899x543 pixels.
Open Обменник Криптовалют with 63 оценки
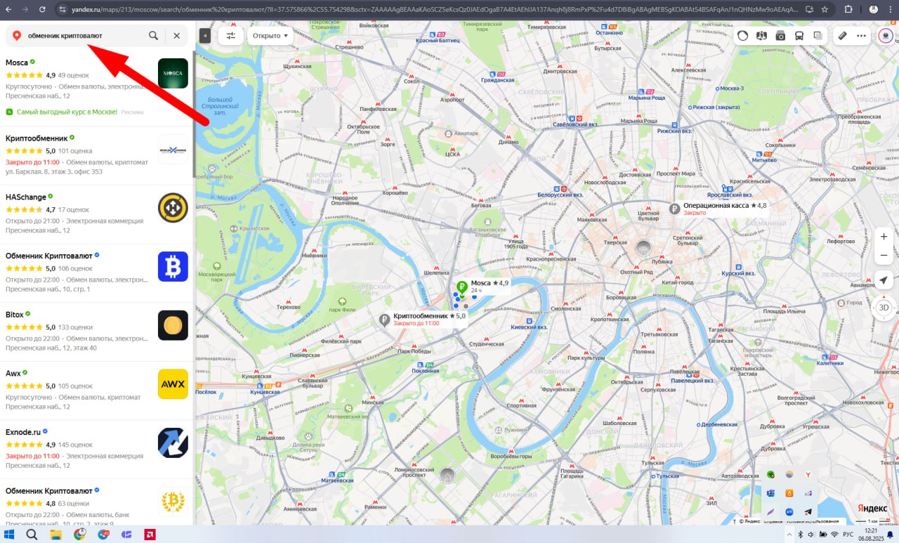click(49, 491)
